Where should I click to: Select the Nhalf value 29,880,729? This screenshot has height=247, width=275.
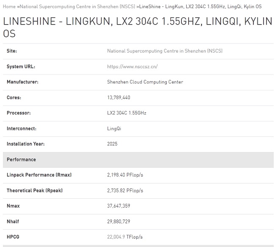118,222
